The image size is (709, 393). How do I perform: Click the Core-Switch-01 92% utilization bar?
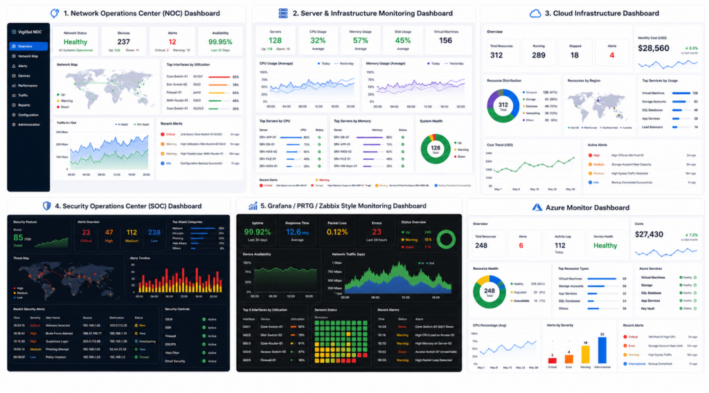[x=219, y=77]
